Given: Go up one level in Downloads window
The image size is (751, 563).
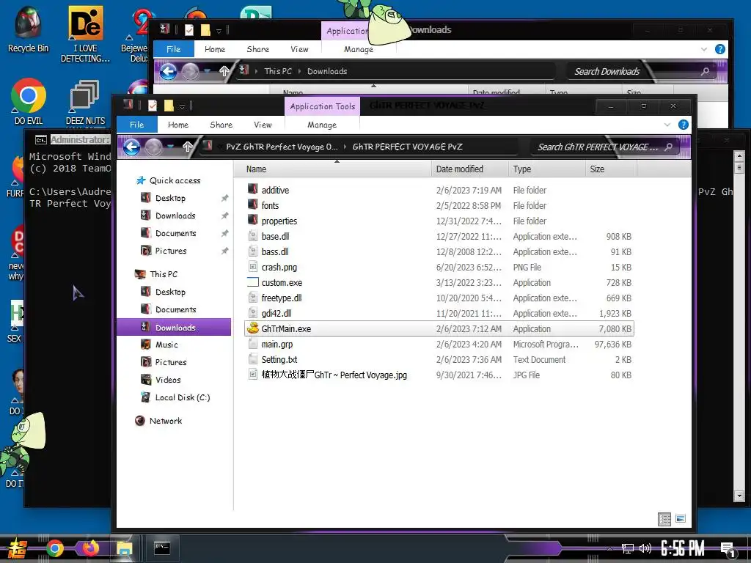Looking at the screenshot, I should pos(224,71).
